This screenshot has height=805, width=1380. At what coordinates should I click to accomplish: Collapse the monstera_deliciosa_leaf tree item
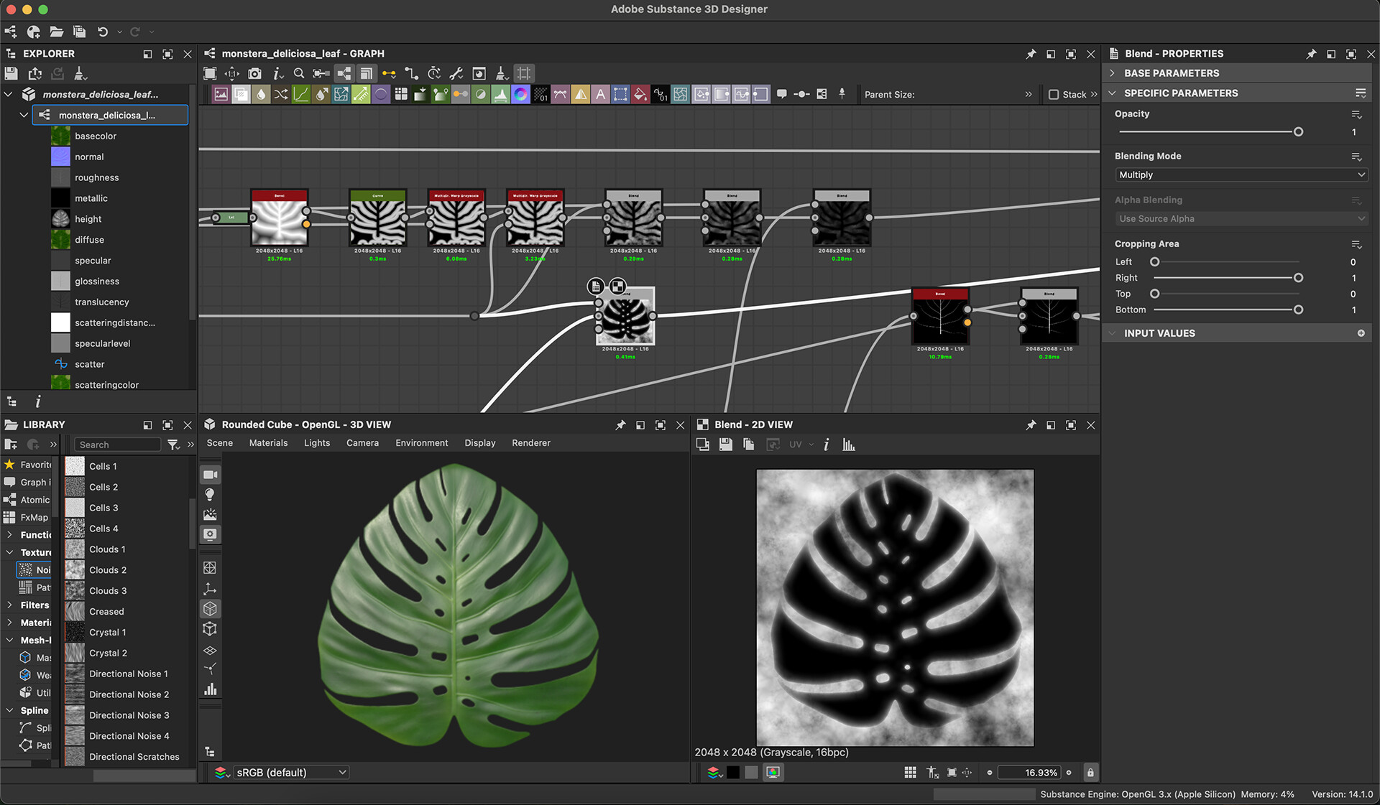[8, 94]
